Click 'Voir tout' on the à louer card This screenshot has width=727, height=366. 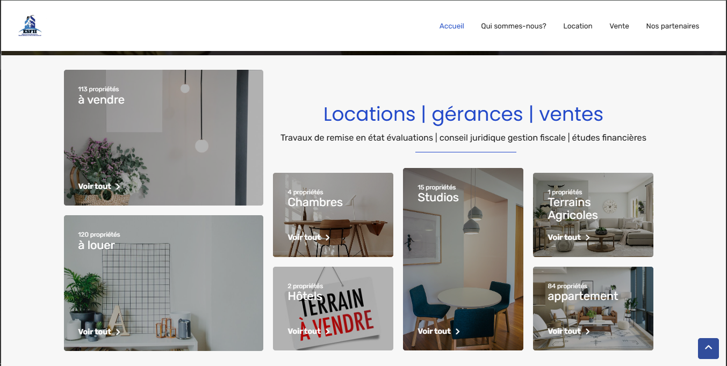[x=95, y=332]
